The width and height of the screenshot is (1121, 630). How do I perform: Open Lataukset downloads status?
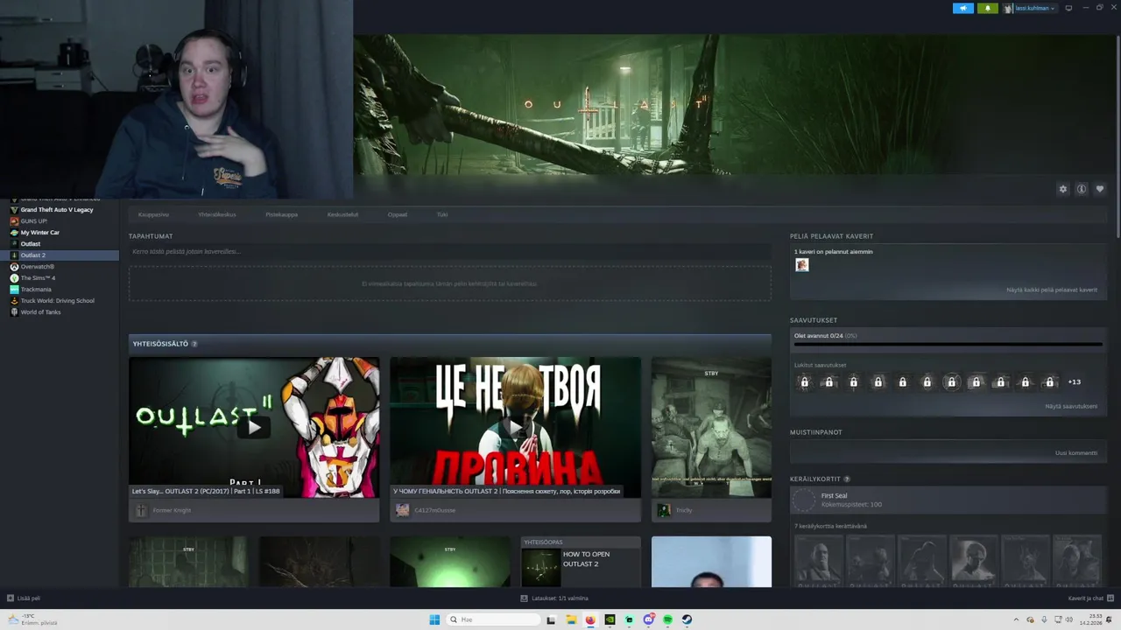(554, 598)
